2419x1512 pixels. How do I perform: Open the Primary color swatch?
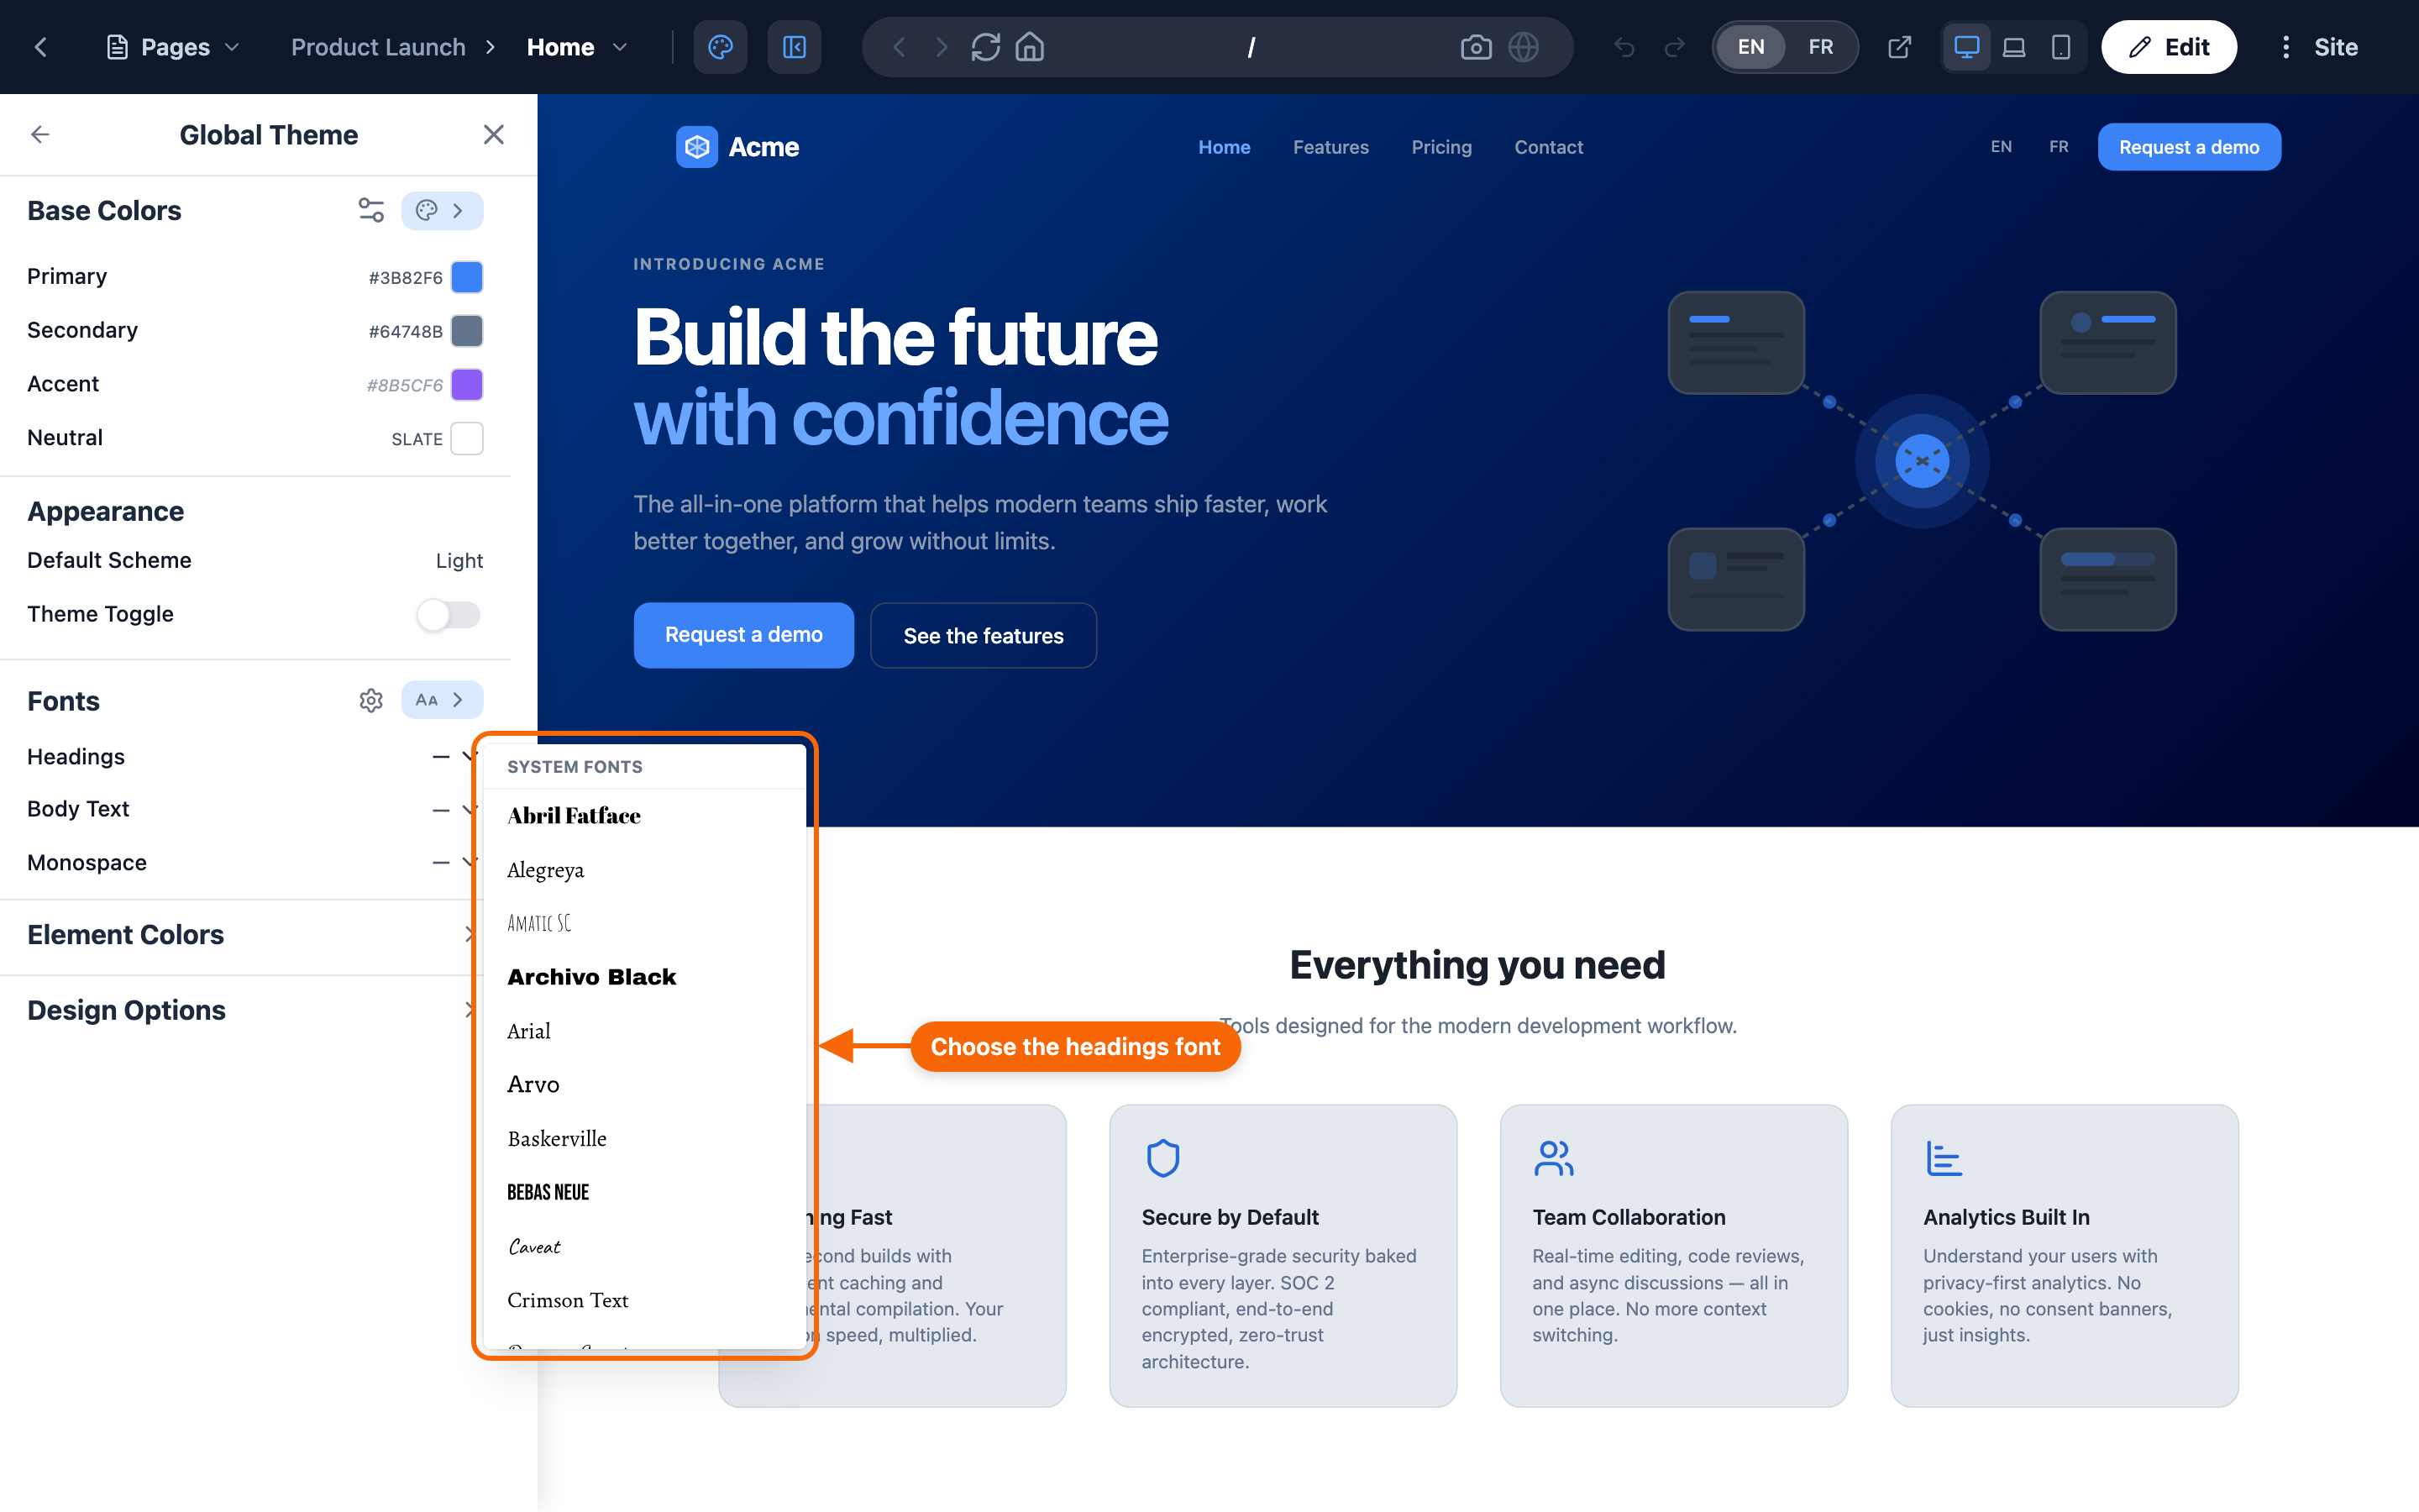coord(467,277)
